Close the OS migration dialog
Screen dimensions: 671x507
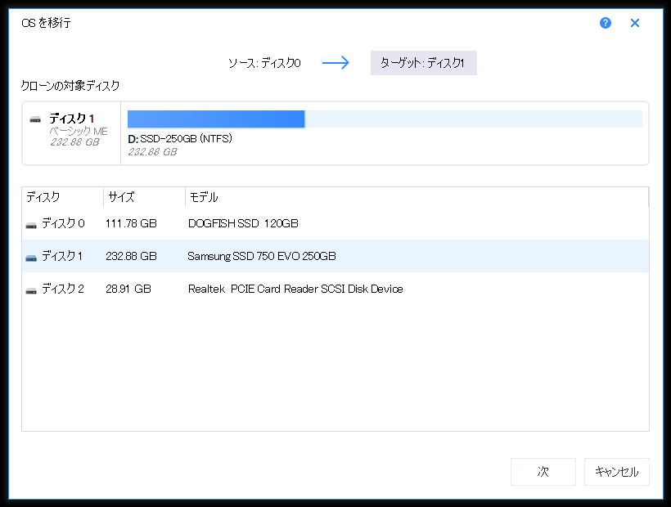click(x=635, y=23)
